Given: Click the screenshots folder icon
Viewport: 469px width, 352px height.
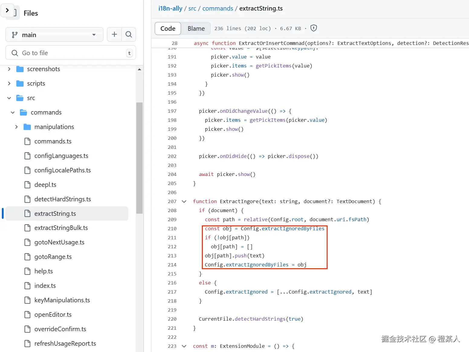Looking at the screenshot, I should (20, 69).
